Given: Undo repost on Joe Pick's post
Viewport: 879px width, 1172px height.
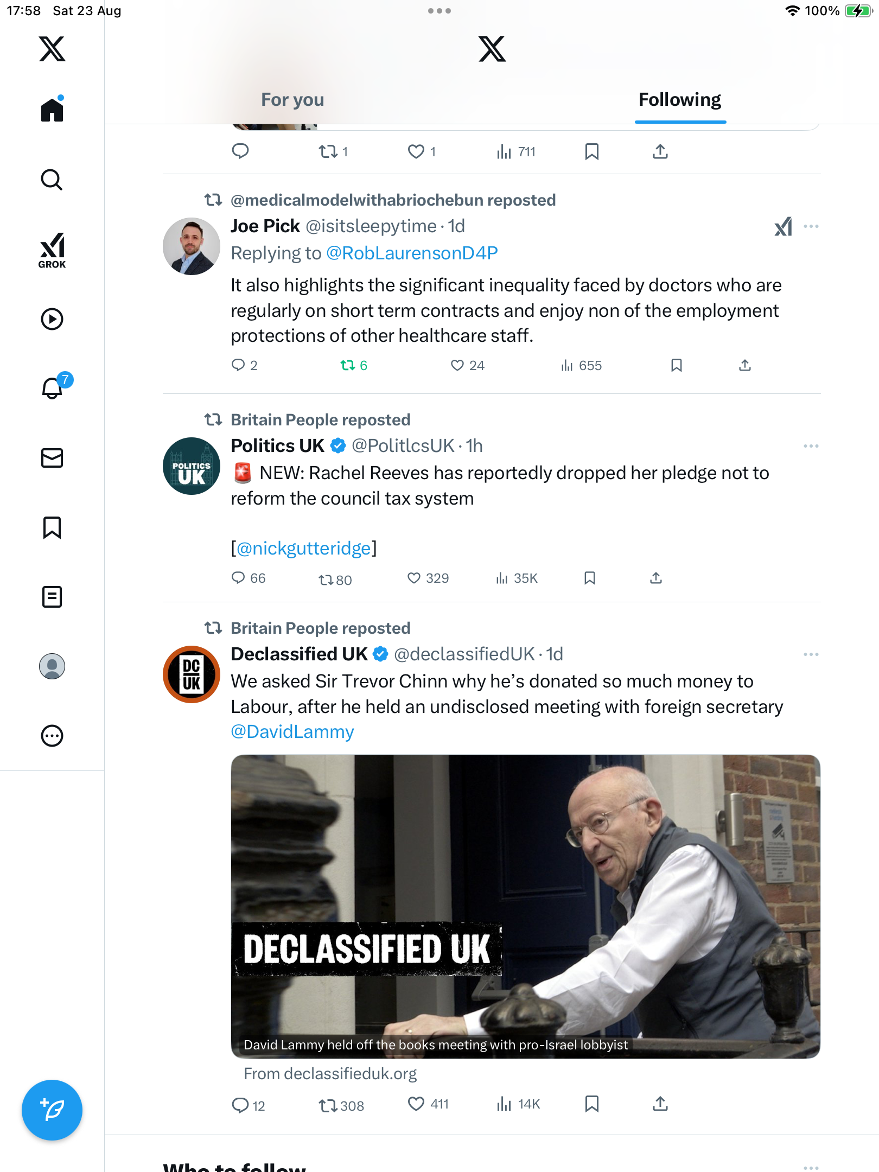Looking at the screenshot, I should pos(348,366).
